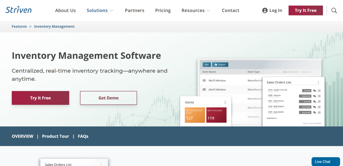343x166 pixels.
Task: Open comments for #201 Red Lettuce
Action: [x=314, y=101]
